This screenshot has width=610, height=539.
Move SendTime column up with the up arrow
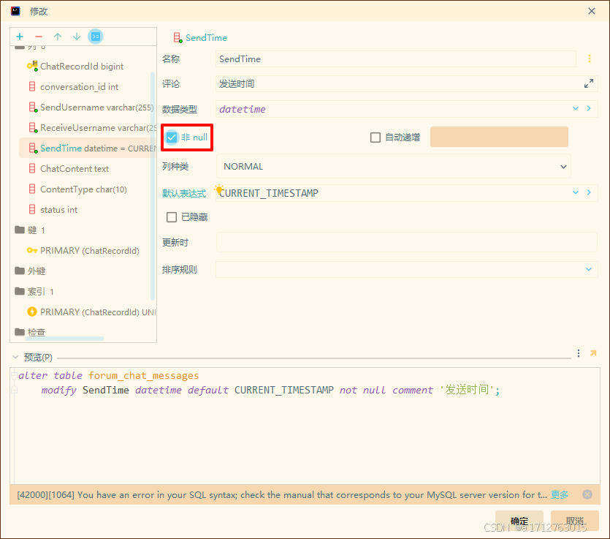click(x=58, y=36)
